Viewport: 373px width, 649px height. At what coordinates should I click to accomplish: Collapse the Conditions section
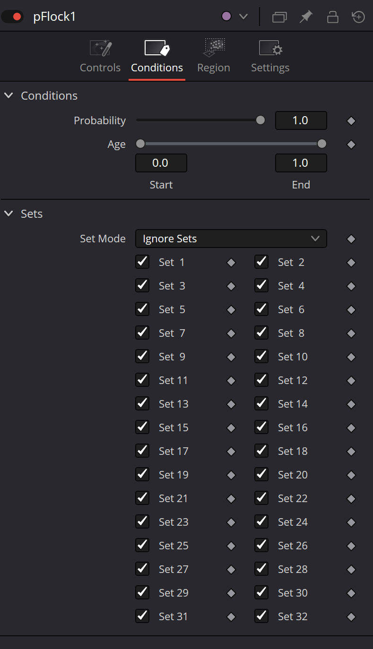(x=9, y=95)
